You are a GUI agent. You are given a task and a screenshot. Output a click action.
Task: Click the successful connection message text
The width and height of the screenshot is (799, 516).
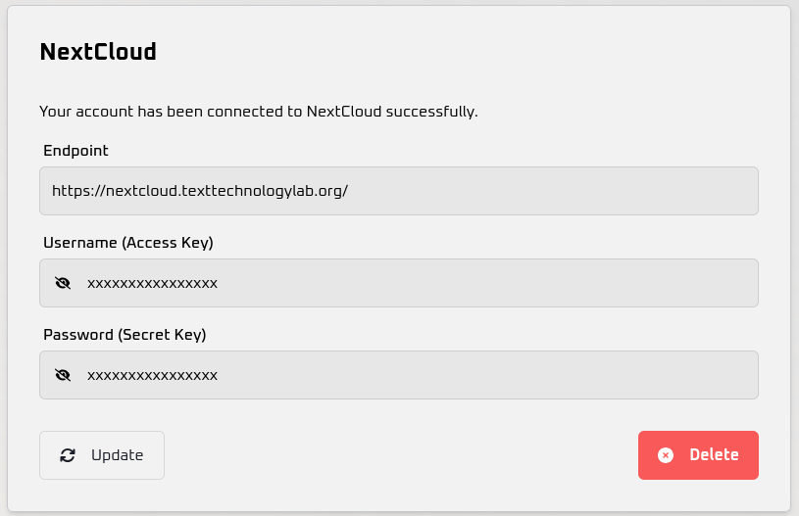point(259,112)
